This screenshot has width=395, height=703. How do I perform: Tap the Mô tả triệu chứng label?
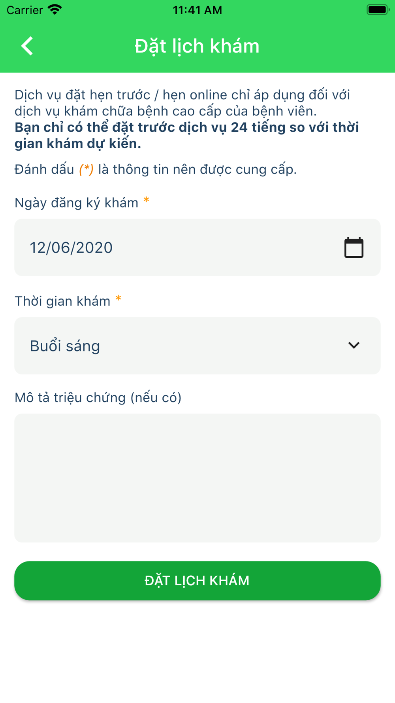pyautogui.click(x=98, y=398)
